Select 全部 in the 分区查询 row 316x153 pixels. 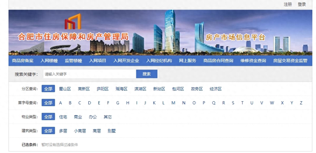tap(48, 89)
